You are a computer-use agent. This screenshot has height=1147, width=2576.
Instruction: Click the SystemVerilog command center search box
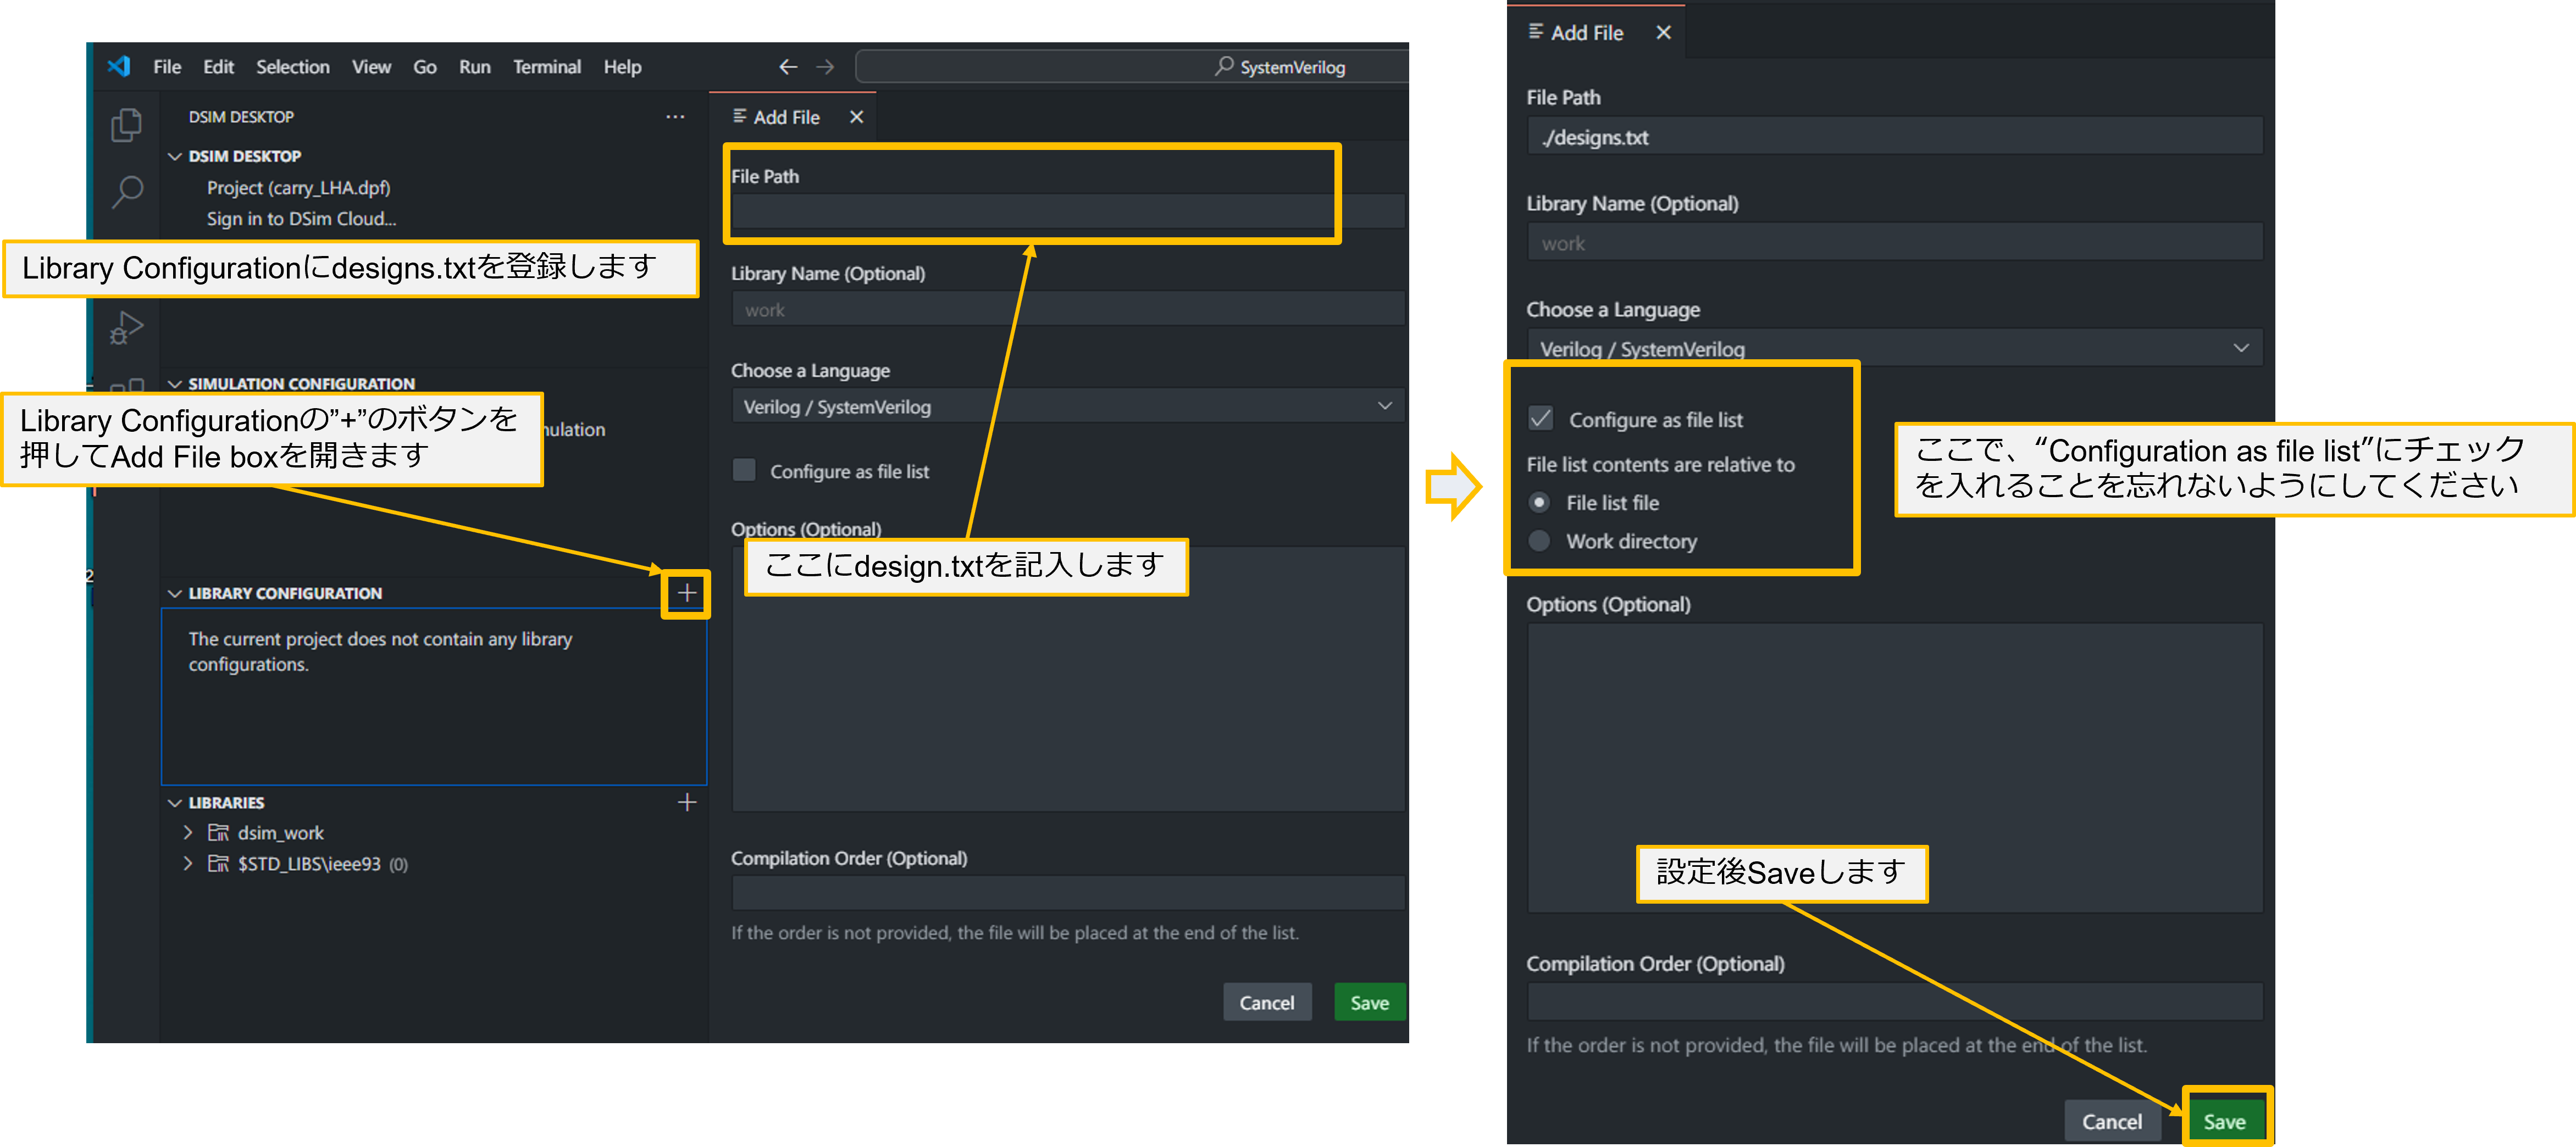click(1132, 66)
